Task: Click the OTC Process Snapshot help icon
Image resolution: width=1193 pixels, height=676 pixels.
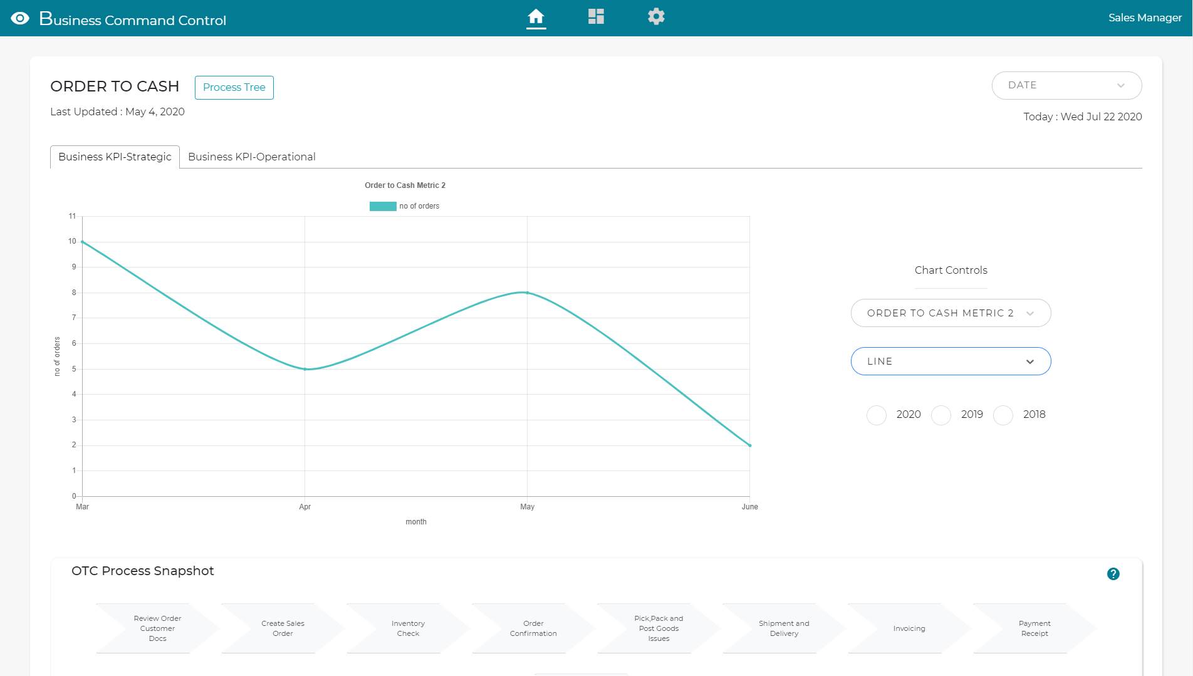Action: [x=1113, y=574]
